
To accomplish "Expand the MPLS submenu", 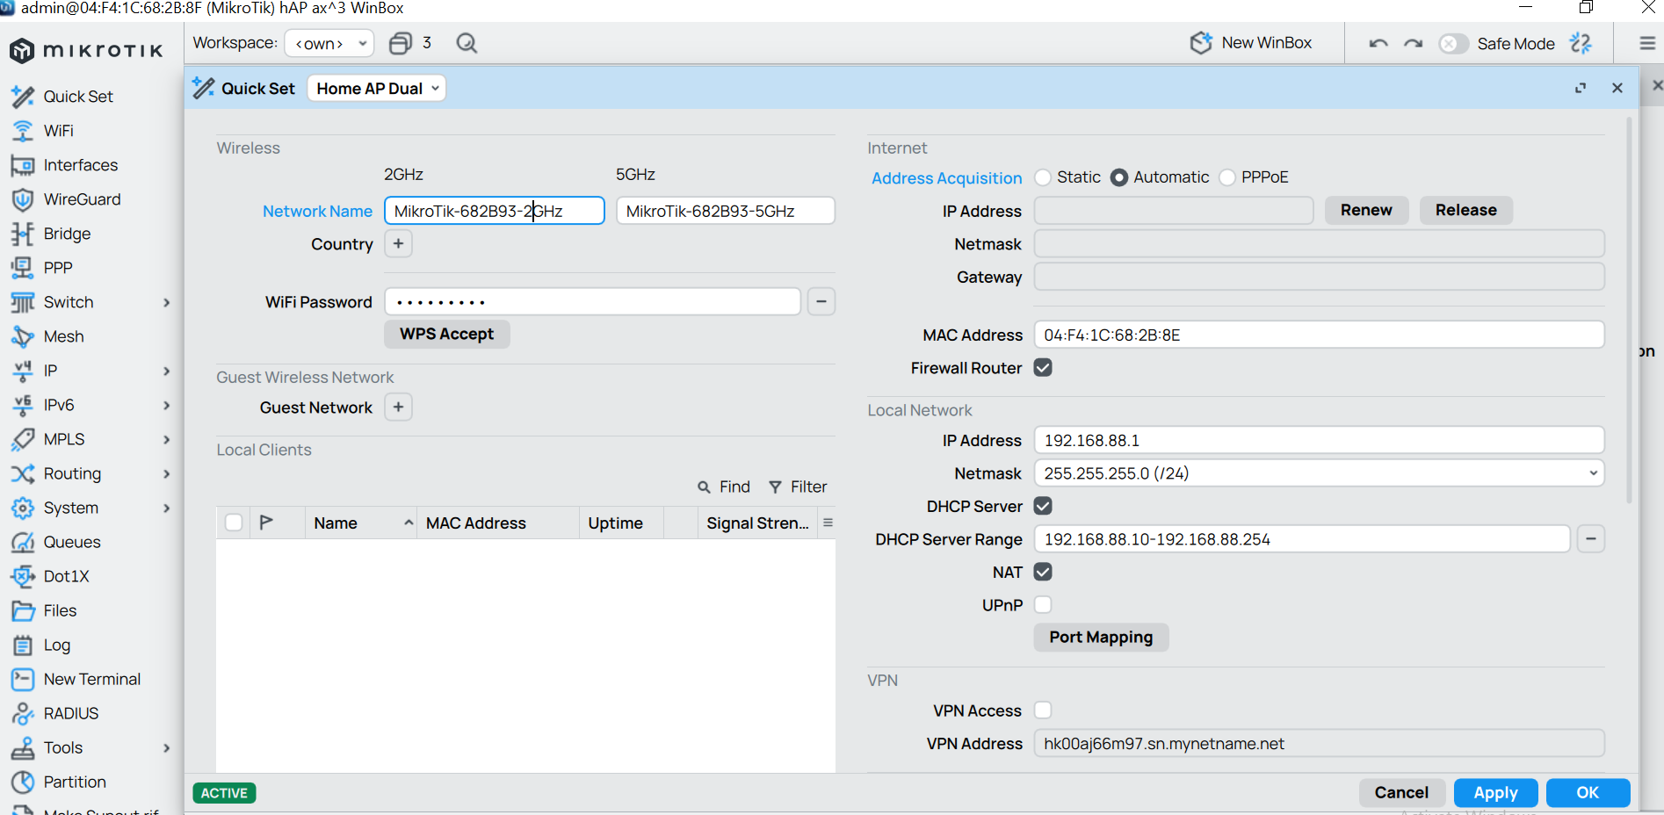I will click(167, 439).
